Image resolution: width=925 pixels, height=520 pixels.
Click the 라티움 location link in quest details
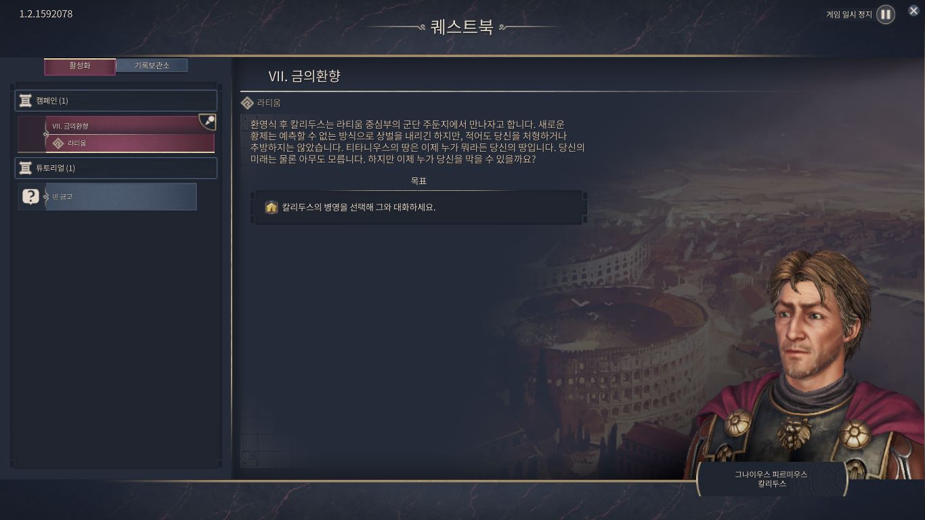tap(269, 103)
